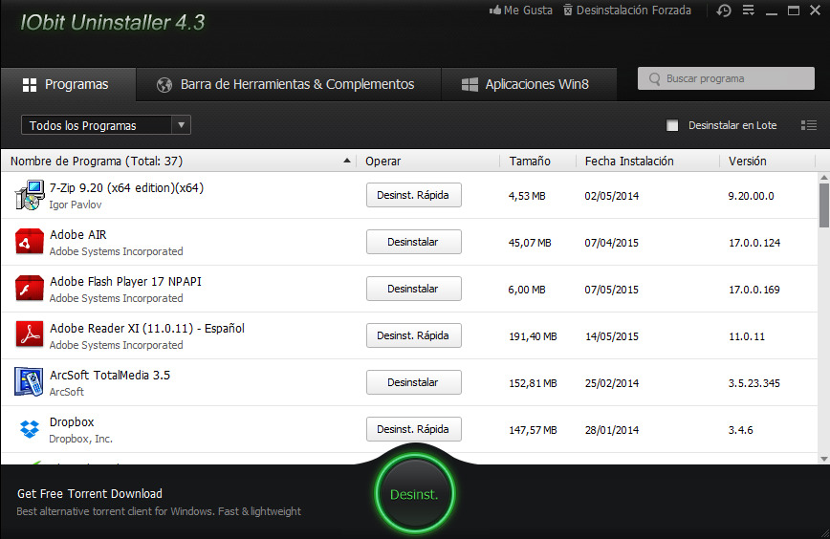The height and width of the screenshot is (539, 830).
Task: Click scrollbar down arrow
Action: pyautogui.click(x=823, y=459)
